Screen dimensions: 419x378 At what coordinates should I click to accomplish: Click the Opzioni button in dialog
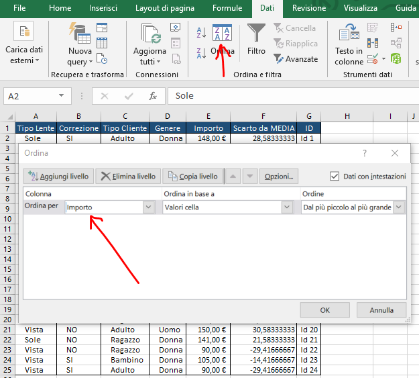tap(278, 177)
